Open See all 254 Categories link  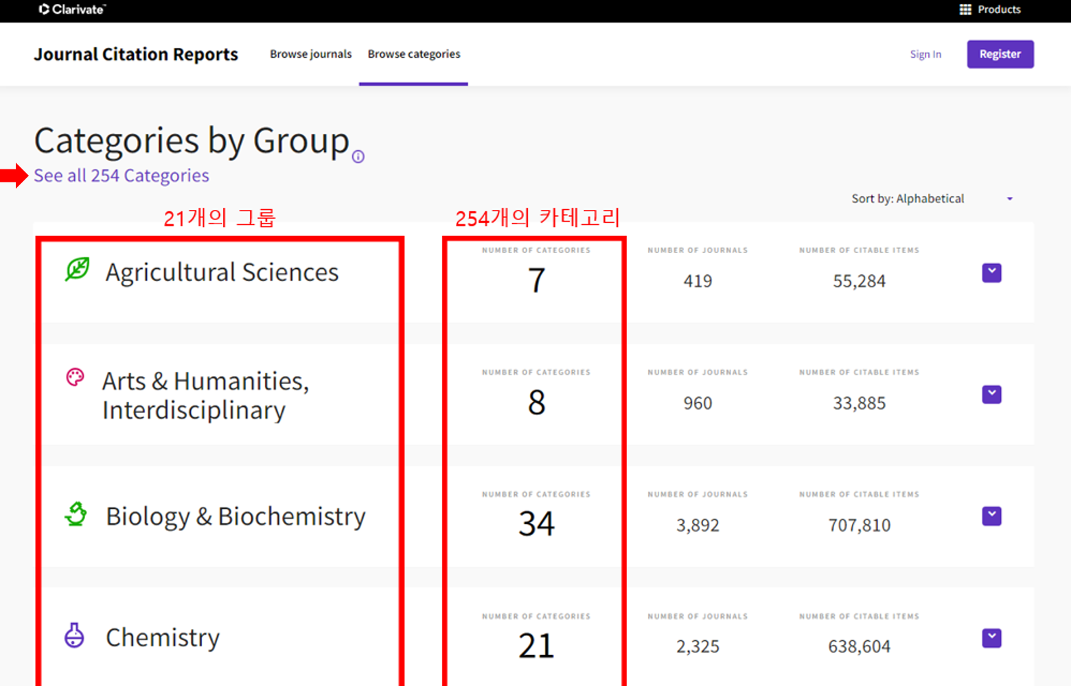[122, 176]
